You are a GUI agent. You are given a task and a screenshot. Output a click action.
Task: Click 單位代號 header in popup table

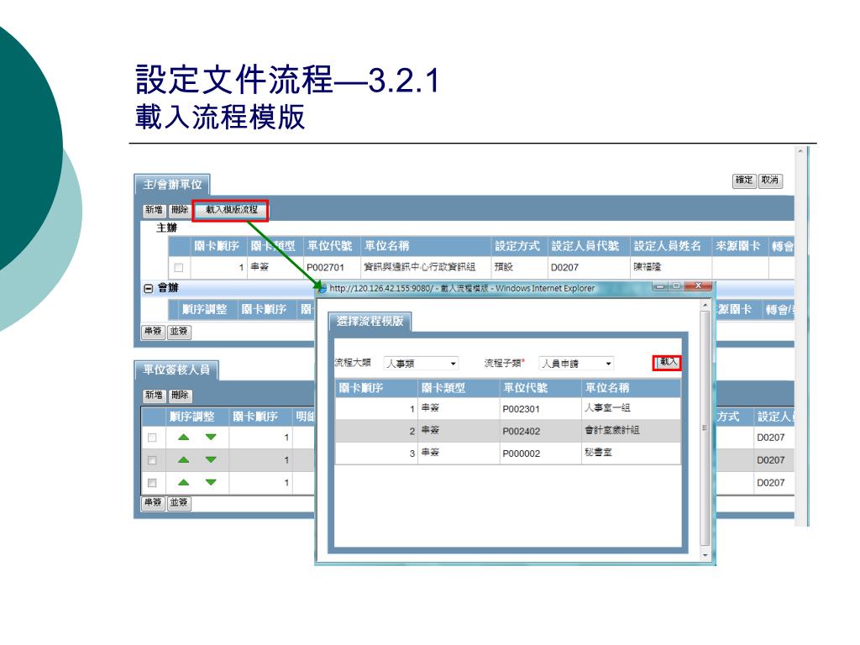pyautogui.click(x=540, y=388)
